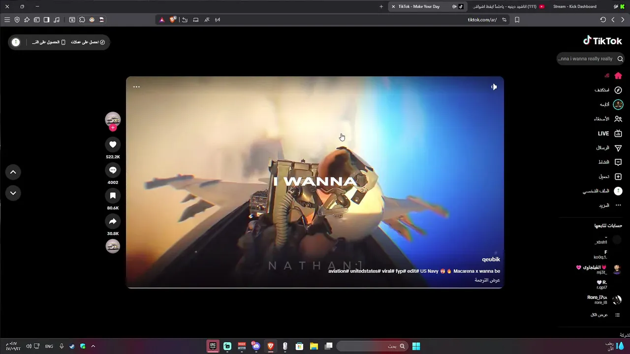Like the video with the heart icon

click(113, 144)
